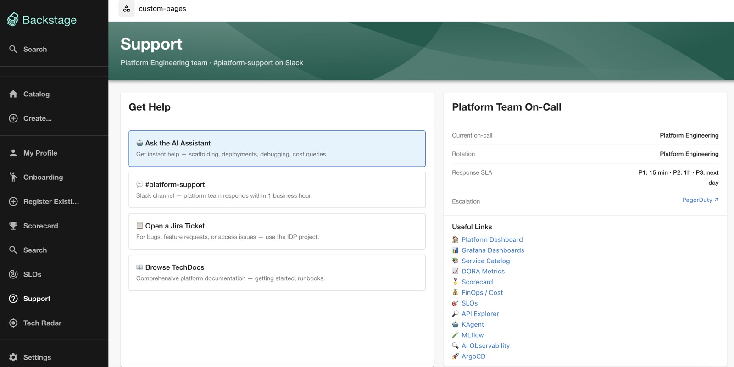
Task: Click the chart icon beside DORA Metrics
Action: point(455,271)
